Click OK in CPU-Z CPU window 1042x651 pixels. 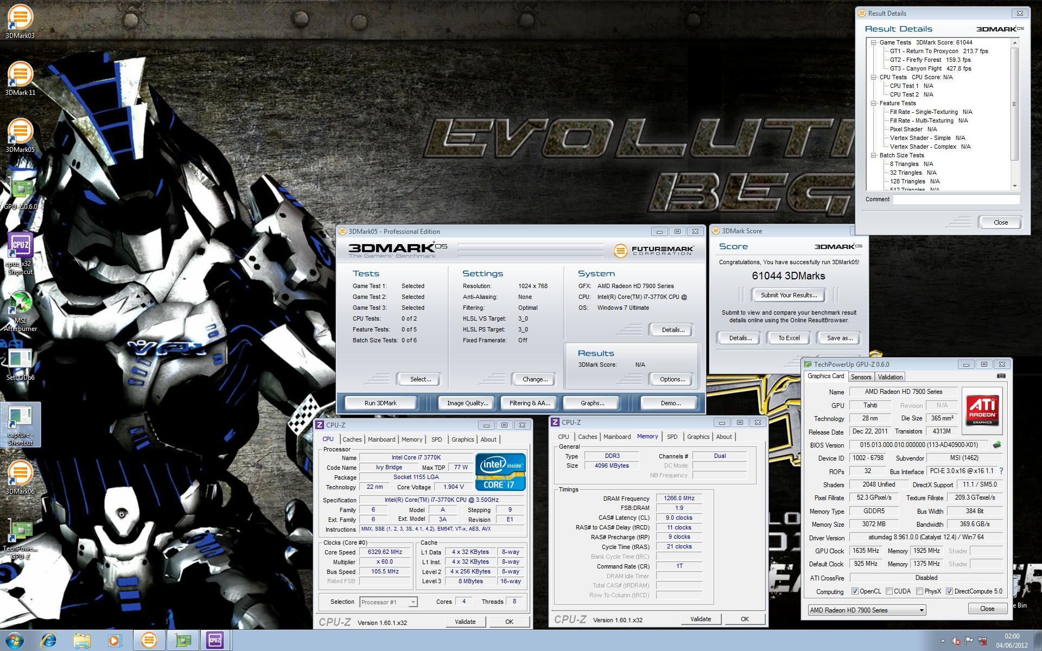[x=509, y=622]
